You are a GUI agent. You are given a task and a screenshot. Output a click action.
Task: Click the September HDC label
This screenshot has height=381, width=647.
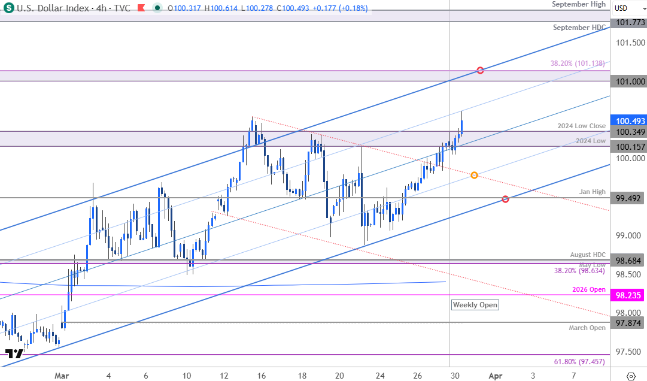579,27
